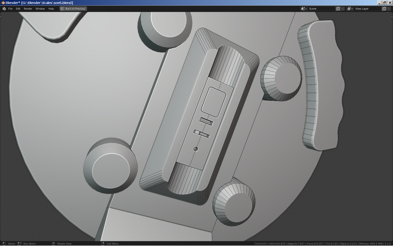This screenshot has width=393, height=246.
Task: Minimize the Blender window
Action: [379, 3]
